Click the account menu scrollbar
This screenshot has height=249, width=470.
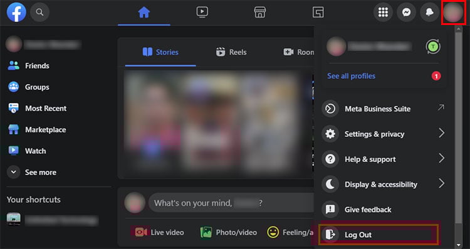click(458, 128)
